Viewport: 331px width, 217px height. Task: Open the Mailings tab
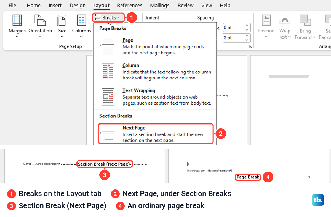[x=160, y=5]
